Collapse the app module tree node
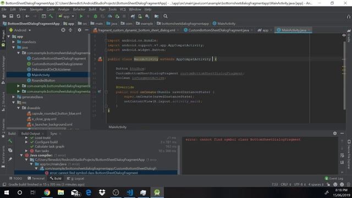The width and height of the screenshot is (352, 198). click(x=9, y=36)
